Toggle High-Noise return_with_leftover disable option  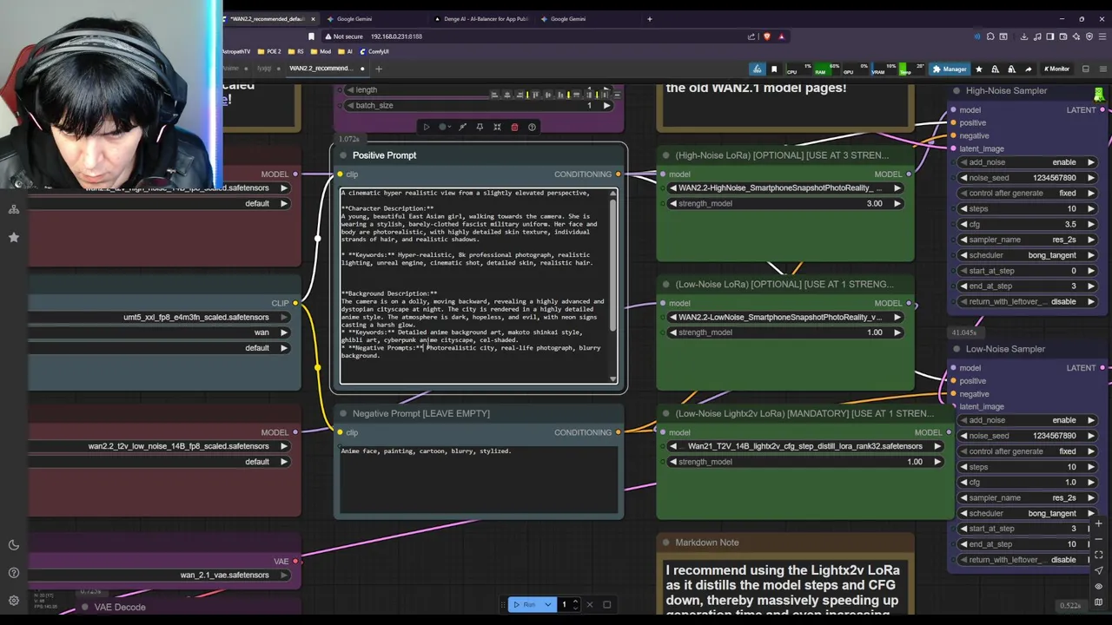(x=1026, y=302)
